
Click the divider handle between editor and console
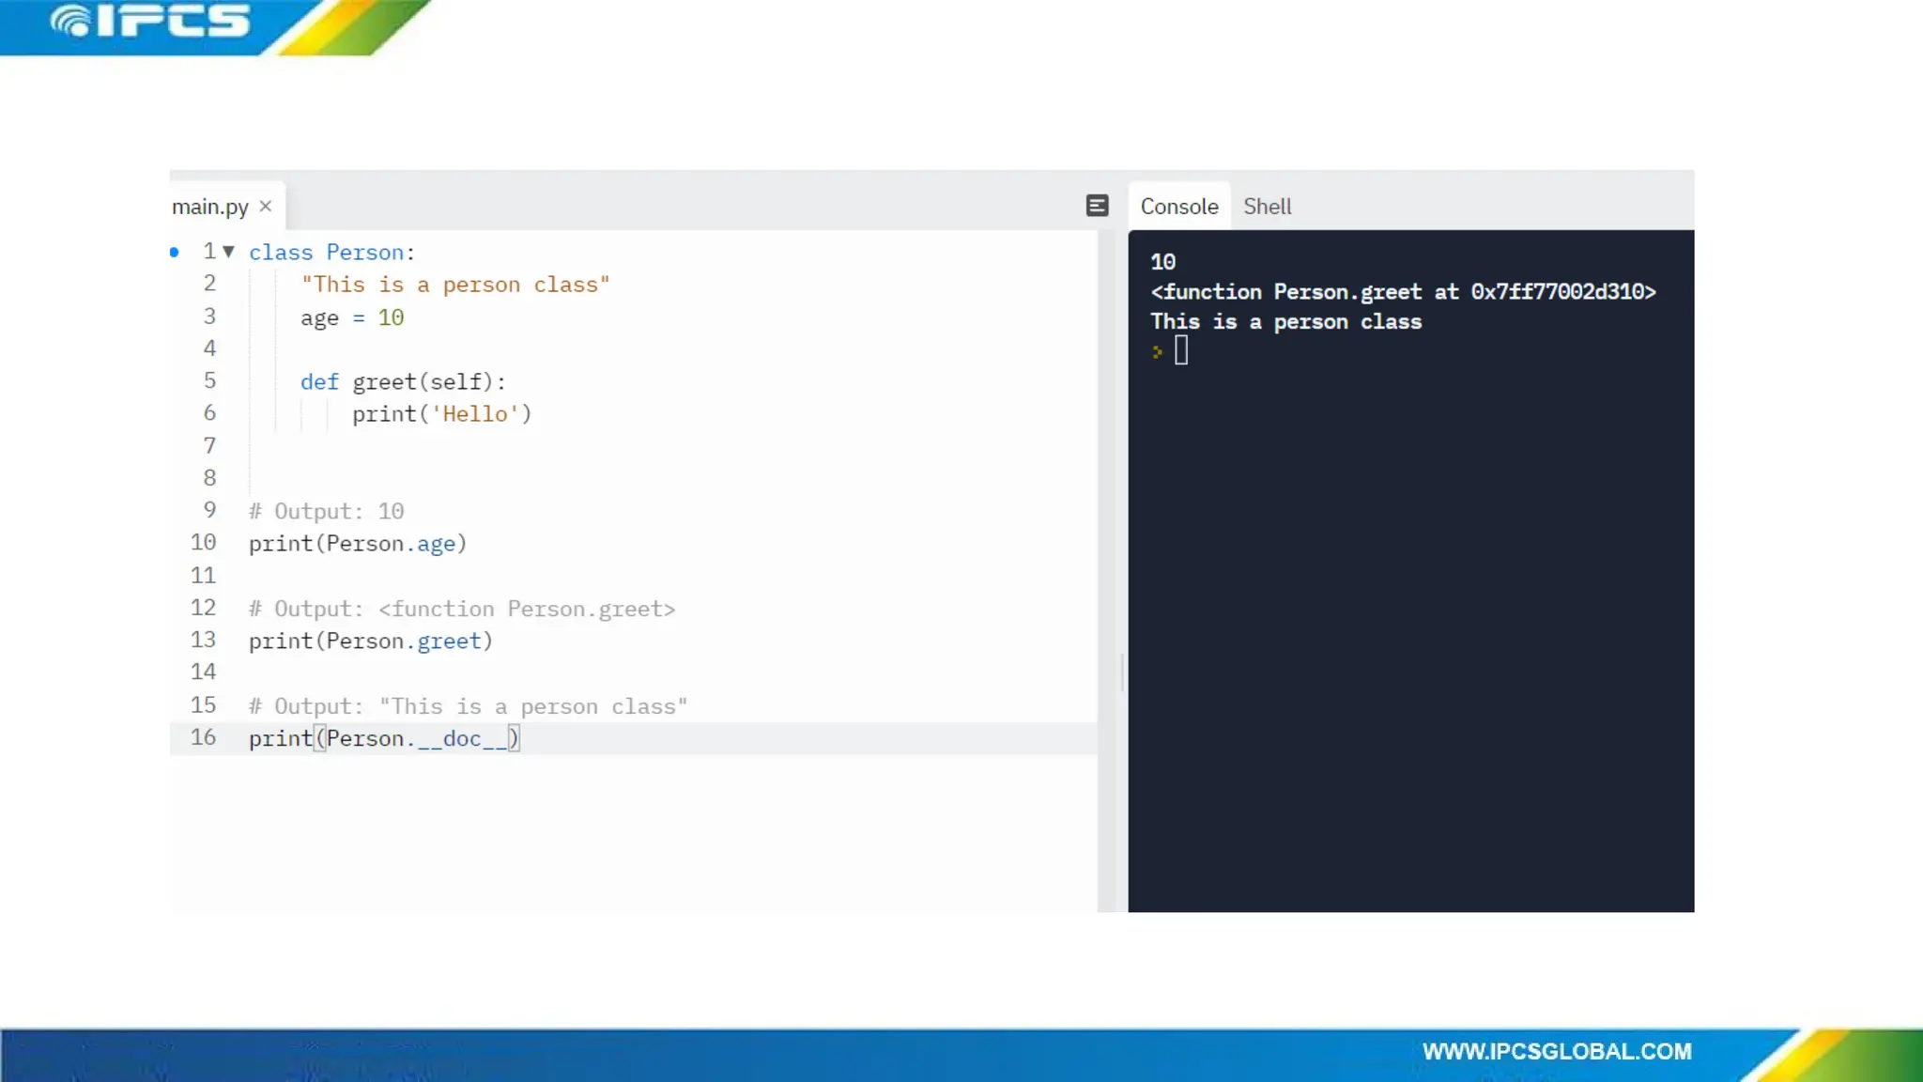click(x=1122, y=671)
